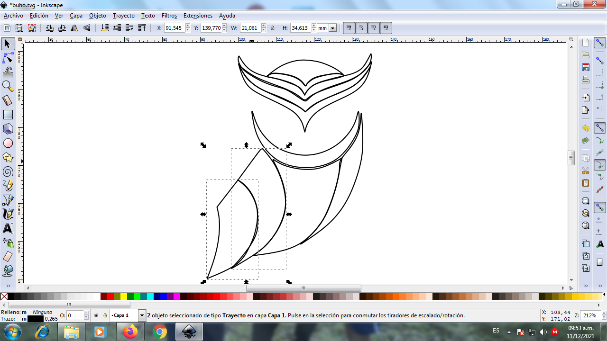Screen dimensions: 607x341
Task: Open the Extensiones menu
Action: 198,16
